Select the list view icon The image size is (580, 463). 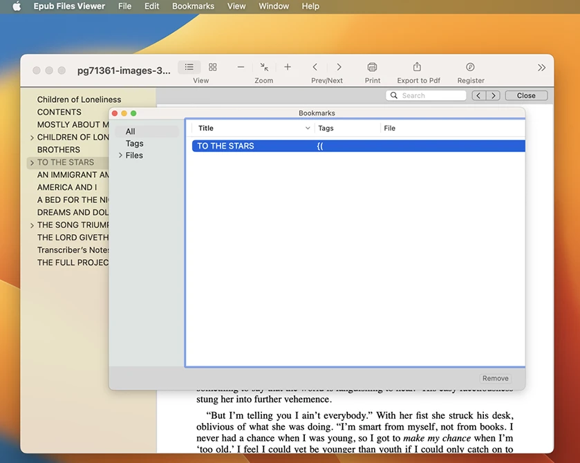point(189,67)
